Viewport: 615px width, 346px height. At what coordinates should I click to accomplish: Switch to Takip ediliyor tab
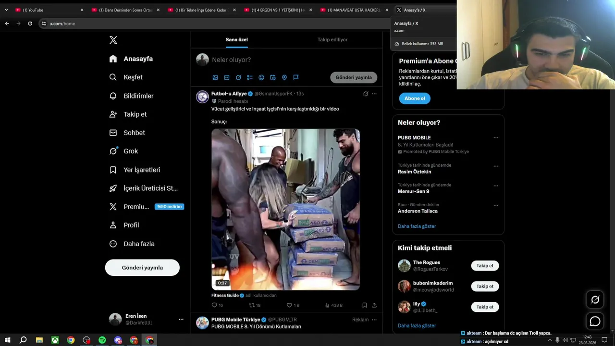point(332,40)
